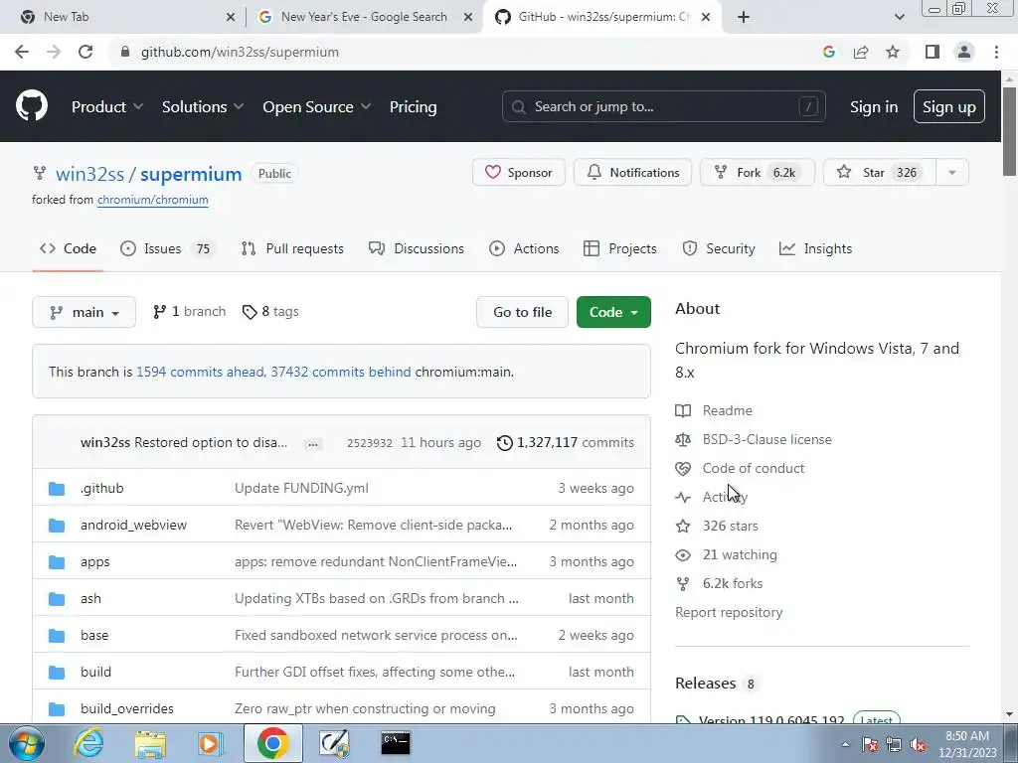
Task: Open Chrome's three-dot menu
Action: 996,52
